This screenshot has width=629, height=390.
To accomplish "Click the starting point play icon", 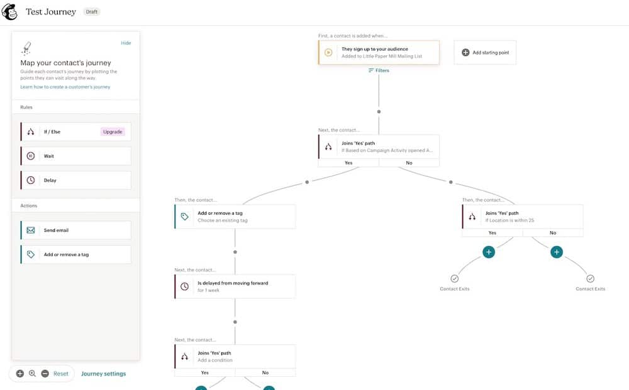I will coord(328,53).
